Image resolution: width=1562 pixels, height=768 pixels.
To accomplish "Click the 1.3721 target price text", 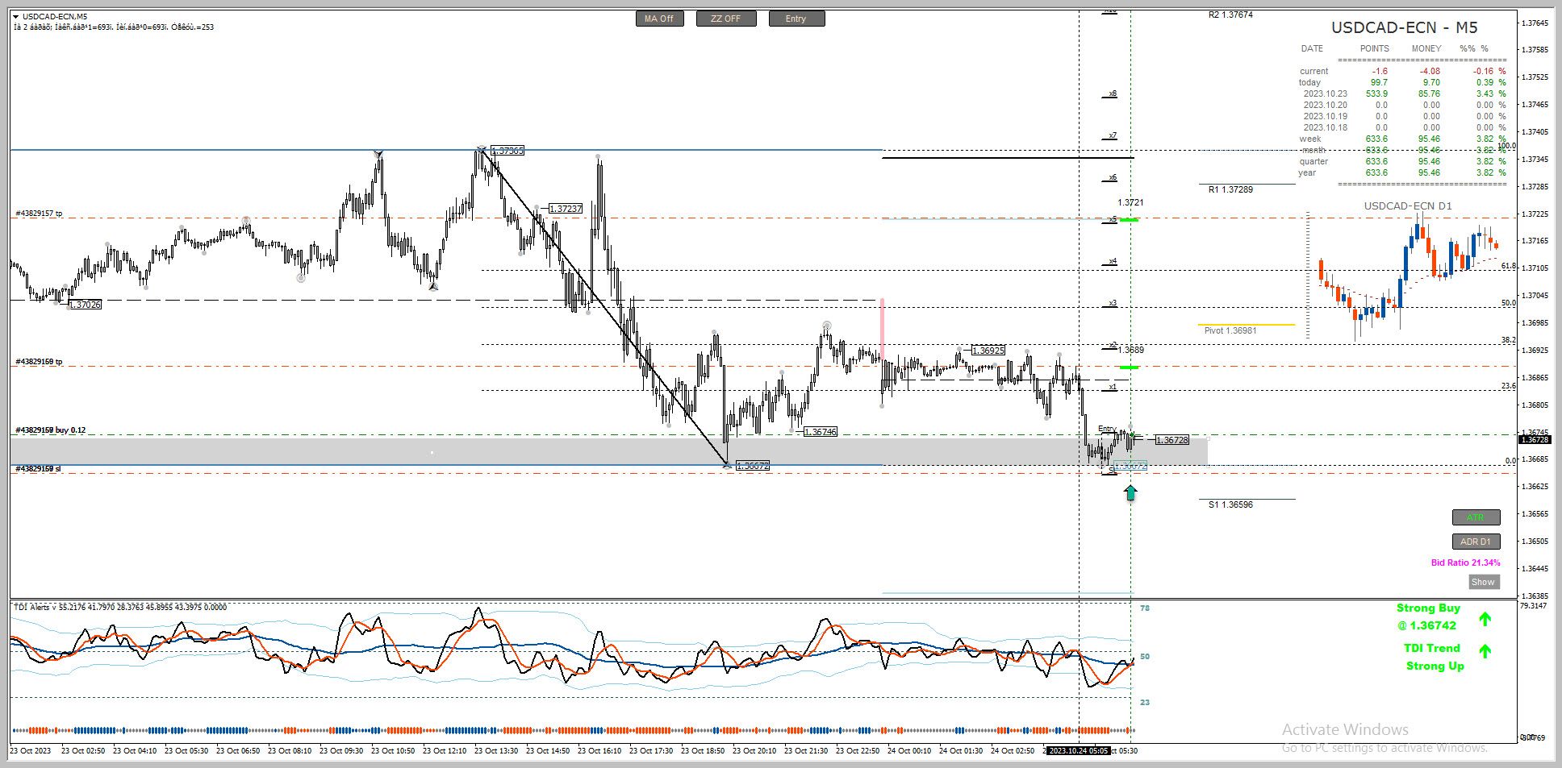I will (1130, 202).
